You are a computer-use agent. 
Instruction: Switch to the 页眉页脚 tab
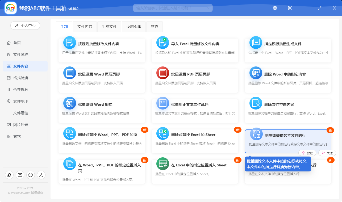tap(134, 27)
